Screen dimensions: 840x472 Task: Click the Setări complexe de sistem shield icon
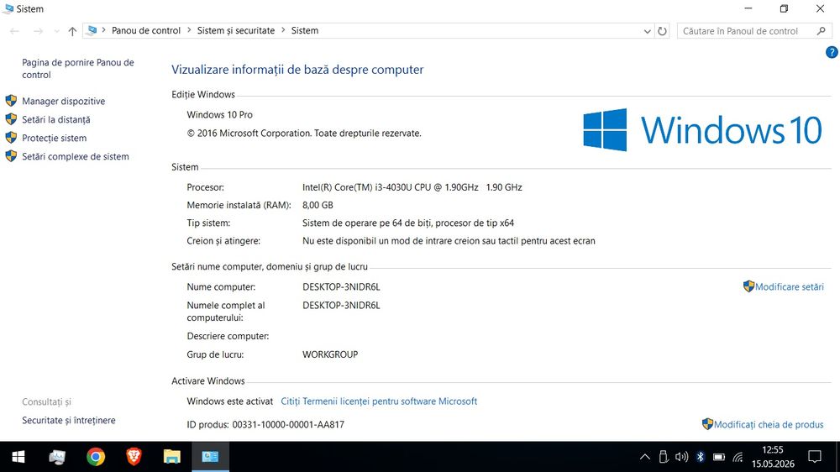point(11,156)
